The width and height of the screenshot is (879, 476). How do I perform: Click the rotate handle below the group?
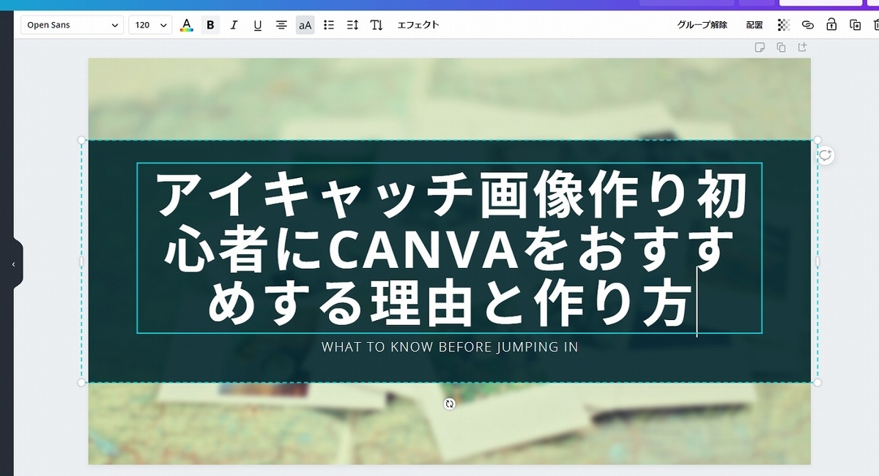(450, 404)
